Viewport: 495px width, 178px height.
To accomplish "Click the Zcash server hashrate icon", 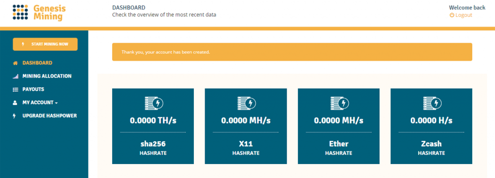I will (432, 103).
